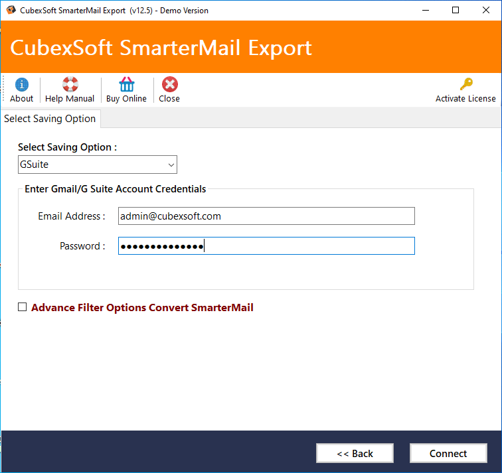Go back with the << Back button
502x473 pixels.
tap(355, 453)
